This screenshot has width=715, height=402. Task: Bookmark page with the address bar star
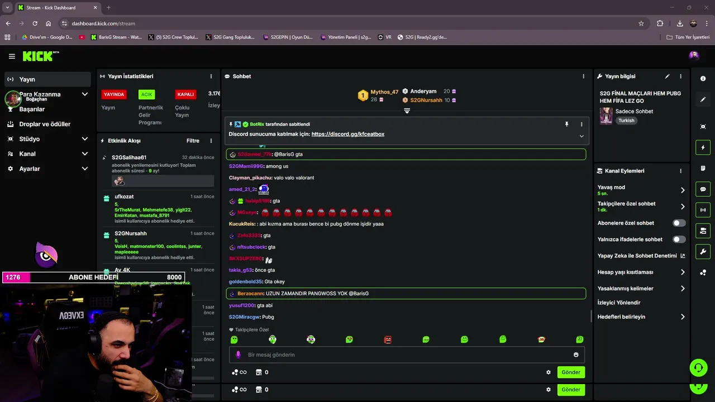pos(641,23)
